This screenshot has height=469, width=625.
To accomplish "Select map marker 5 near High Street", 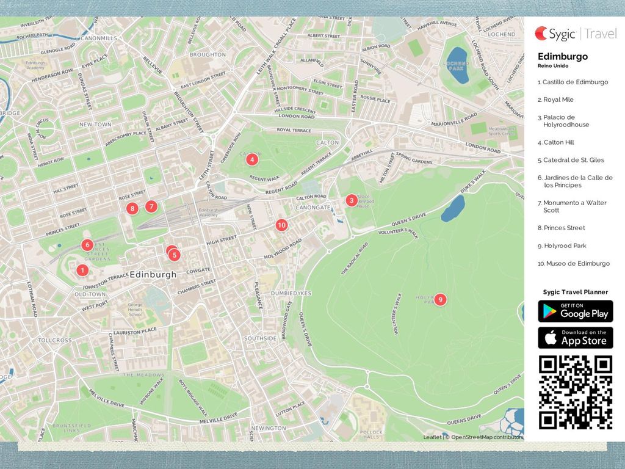I will tap(174, 255).
